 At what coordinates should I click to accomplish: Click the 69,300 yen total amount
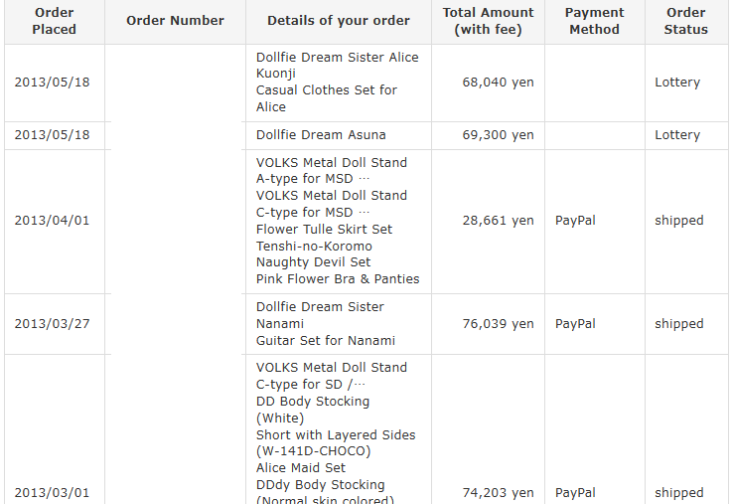tap(498, 135)
